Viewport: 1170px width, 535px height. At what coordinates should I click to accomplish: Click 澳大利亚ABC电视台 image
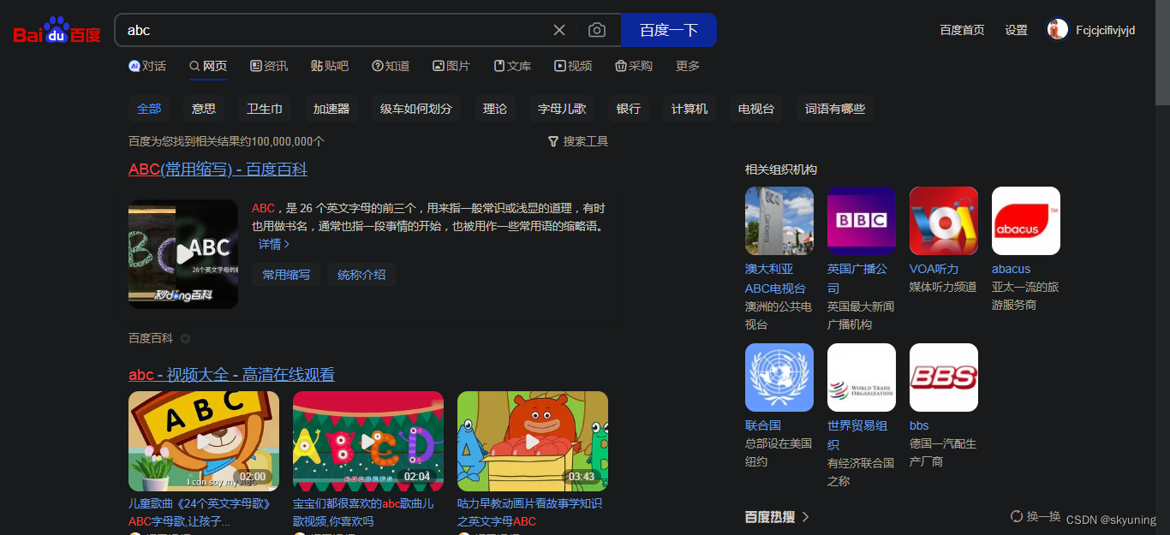pyautogui.click(x=779, y=221)
